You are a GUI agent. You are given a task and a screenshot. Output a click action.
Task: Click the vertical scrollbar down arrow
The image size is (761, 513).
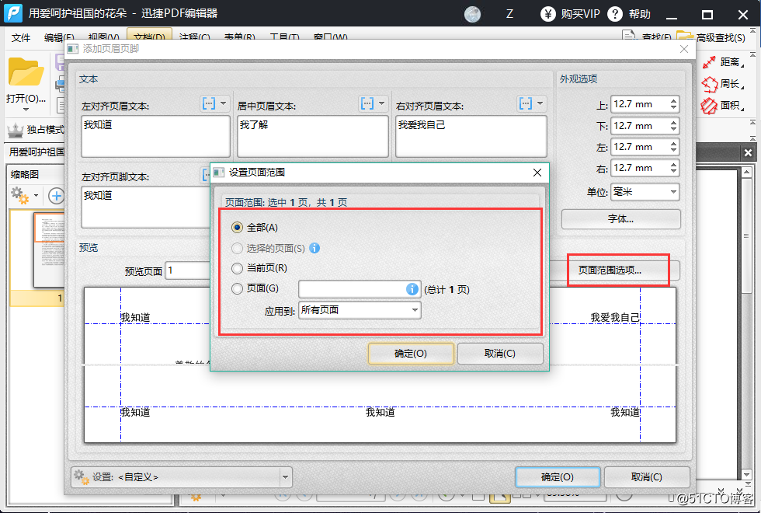[747, 475]
